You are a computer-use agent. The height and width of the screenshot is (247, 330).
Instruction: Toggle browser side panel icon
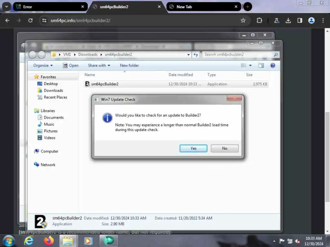[300, 20]
